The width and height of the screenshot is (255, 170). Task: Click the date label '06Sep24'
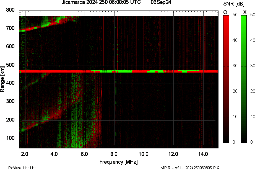161,2
